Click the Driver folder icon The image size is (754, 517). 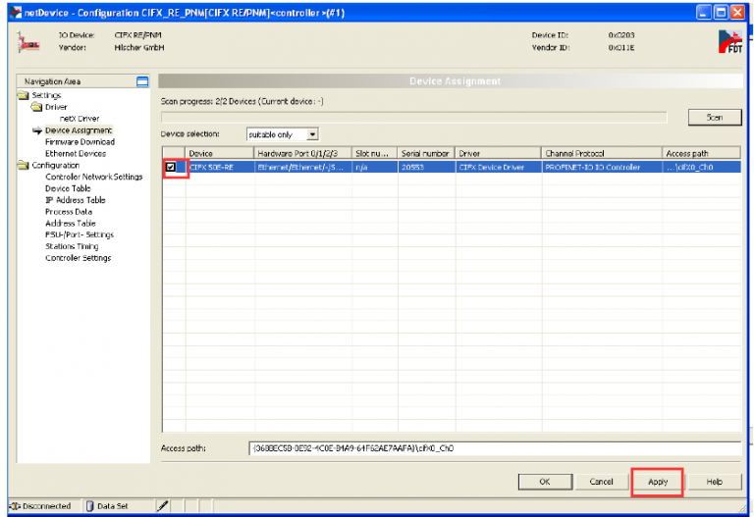pyautogui.click(x=36, y=107)
